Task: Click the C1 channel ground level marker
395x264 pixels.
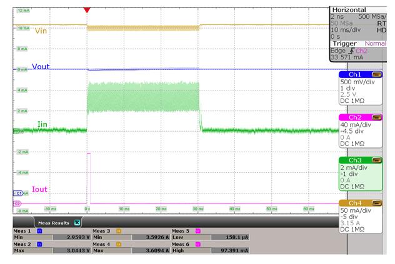Action: coord(17,193)
